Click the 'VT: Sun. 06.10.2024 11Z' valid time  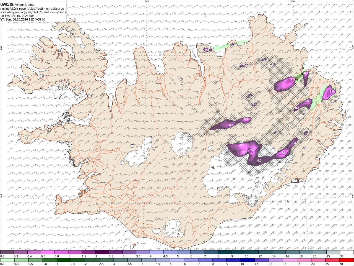pos(17,19)
